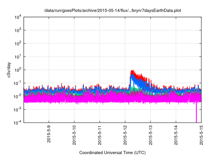222x156 pixels.
Task: Click the 2015-5-13 date tick label
Action: coord(151,135)
